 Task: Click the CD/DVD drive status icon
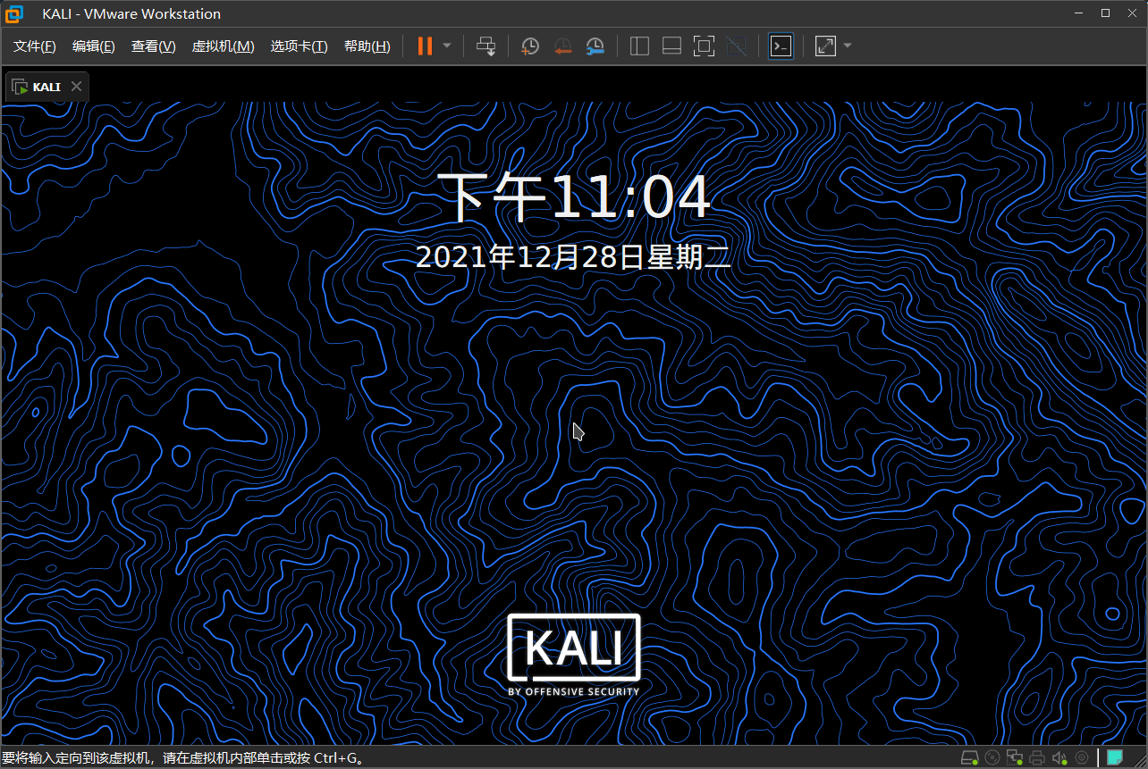click(x=992, y=758)
